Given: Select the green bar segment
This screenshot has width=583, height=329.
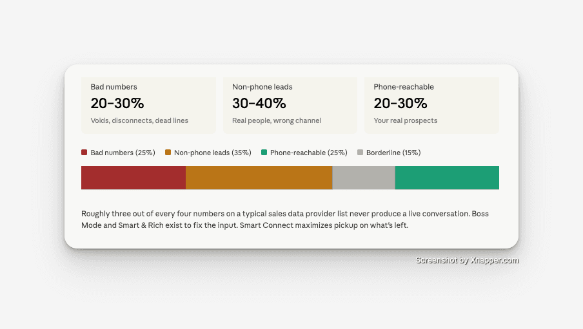Looking at the screenshot, I should point(447,178).
